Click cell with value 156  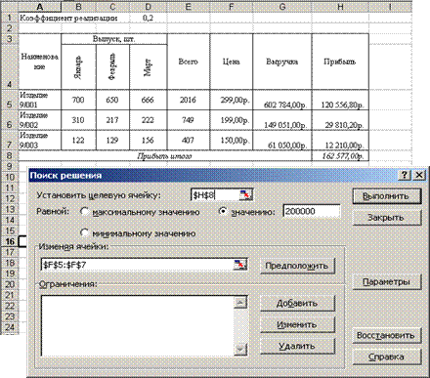[149, 140]
